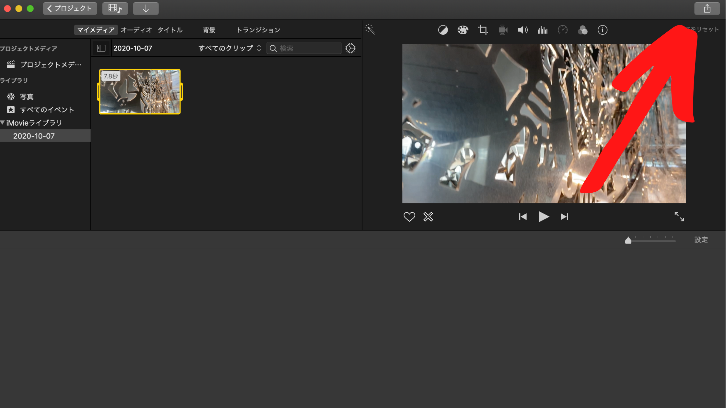726x408 pixels.
Task: Toggle the media browser filmstrip-and-music button
Action: (x=115, y=8)
